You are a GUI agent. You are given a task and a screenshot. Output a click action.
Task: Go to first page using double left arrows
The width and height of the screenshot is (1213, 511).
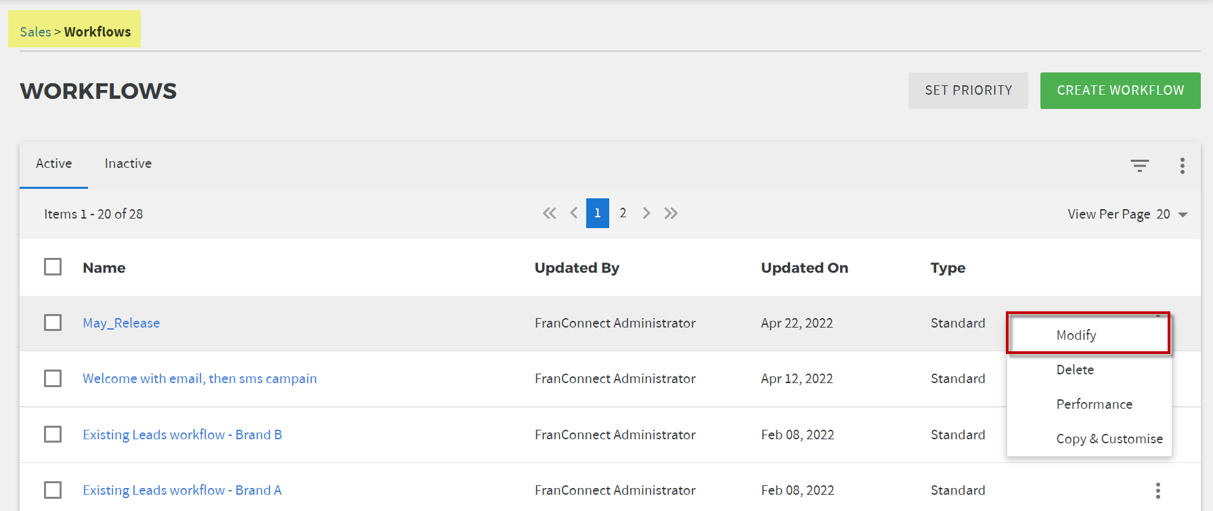pos(549,213)
